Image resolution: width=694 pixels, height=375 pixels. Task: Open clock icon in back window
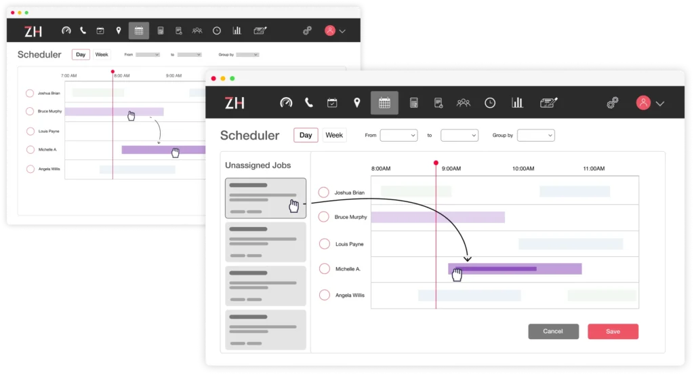[x=216, y=31]
